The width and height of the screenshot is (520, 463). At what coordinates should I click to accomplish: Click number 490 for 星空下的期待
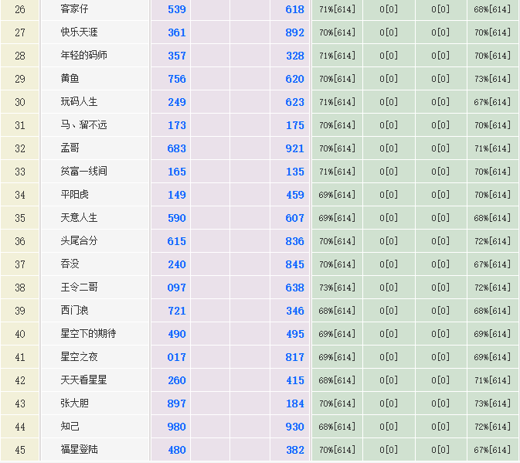click(x=177, y=334)
